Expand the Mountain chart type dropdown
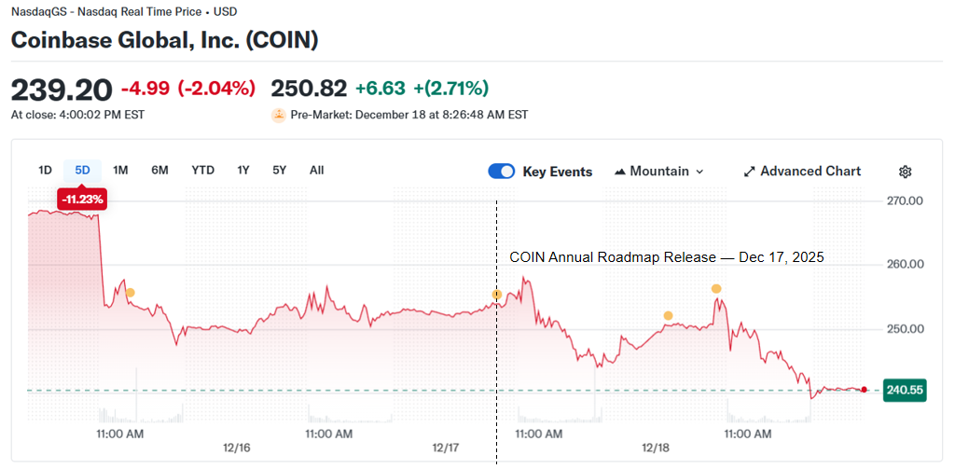The height and width of the screenshot is (469, 955). coord(658,172)
